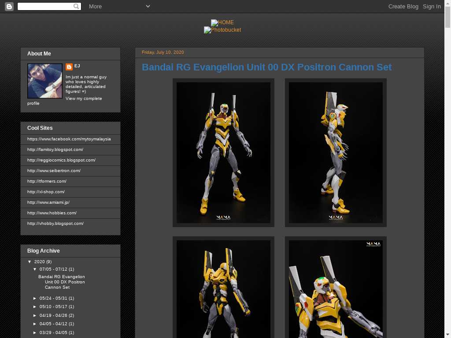451x338 pixels.
Task: Click the bio text about articulated figures
Action: (86, 84)
